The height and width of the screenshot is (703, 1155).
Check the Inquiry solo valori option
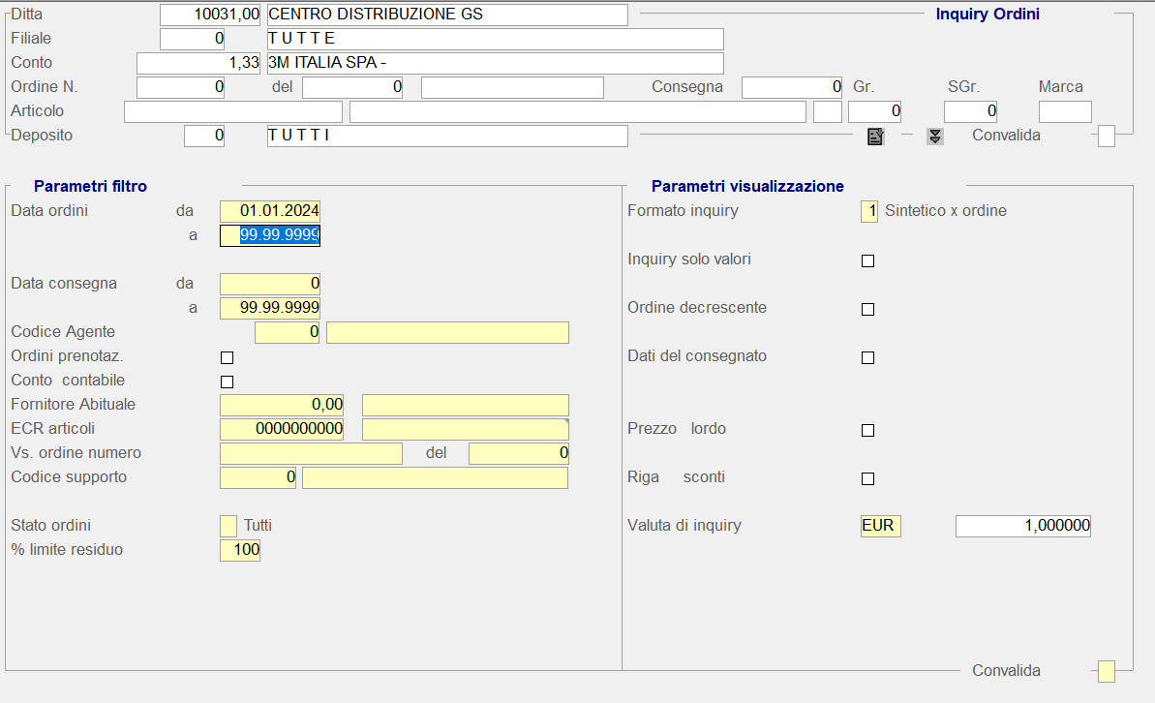point(867,260)
